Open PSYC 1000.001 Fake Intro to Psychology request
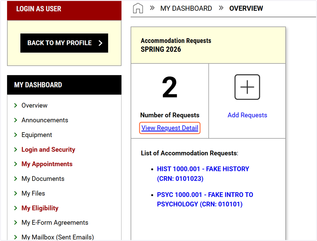The width and height of the screenshot is (317, 241). pyautogui.click(x=205, y=199)
